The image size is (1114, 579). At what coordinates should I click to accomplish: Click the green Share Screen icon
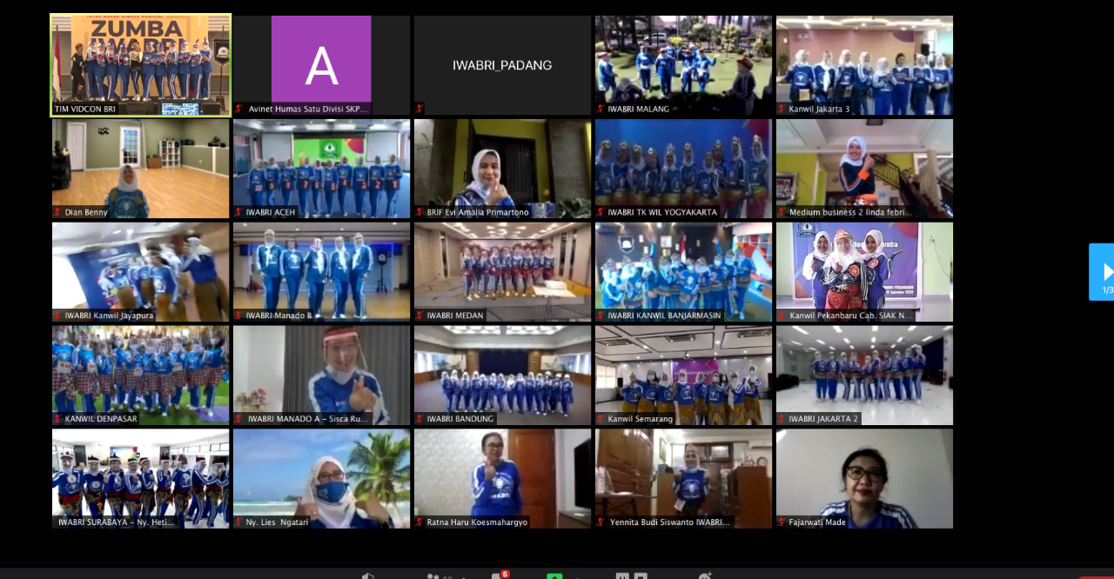coord(554,576)
